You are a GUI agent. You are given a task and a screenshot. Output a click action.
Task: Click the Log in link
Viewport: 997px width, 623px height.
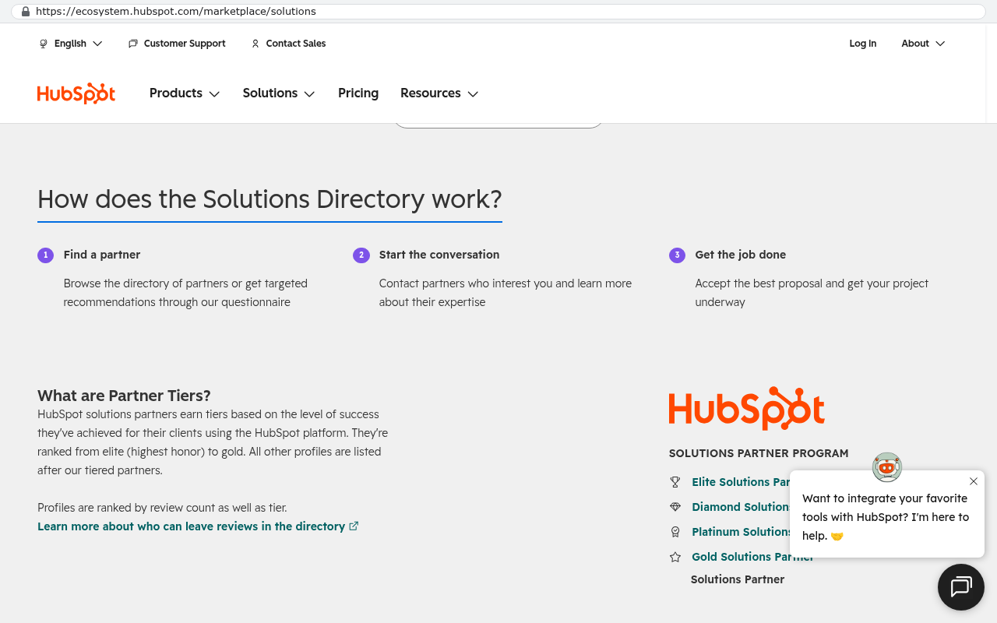[x=863, y=44]
